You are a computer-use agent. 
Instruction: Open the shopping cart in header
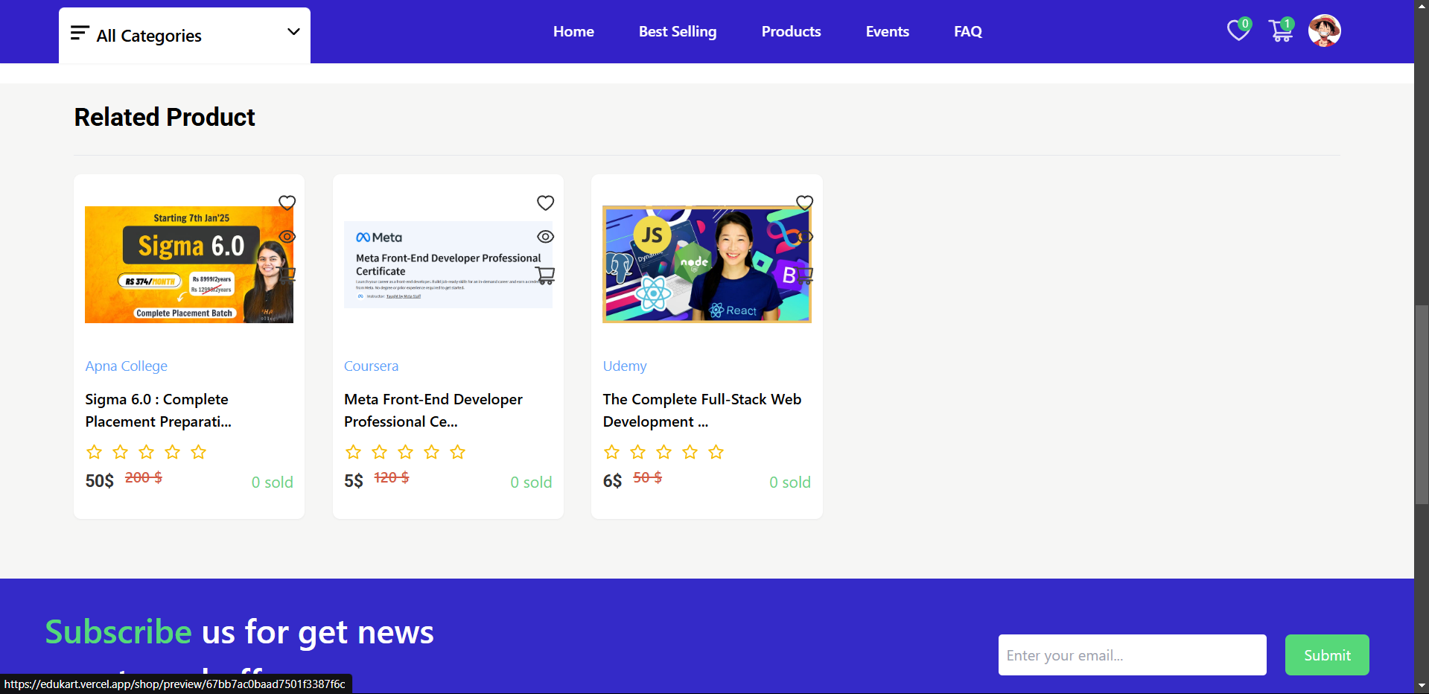(1281, 31)
